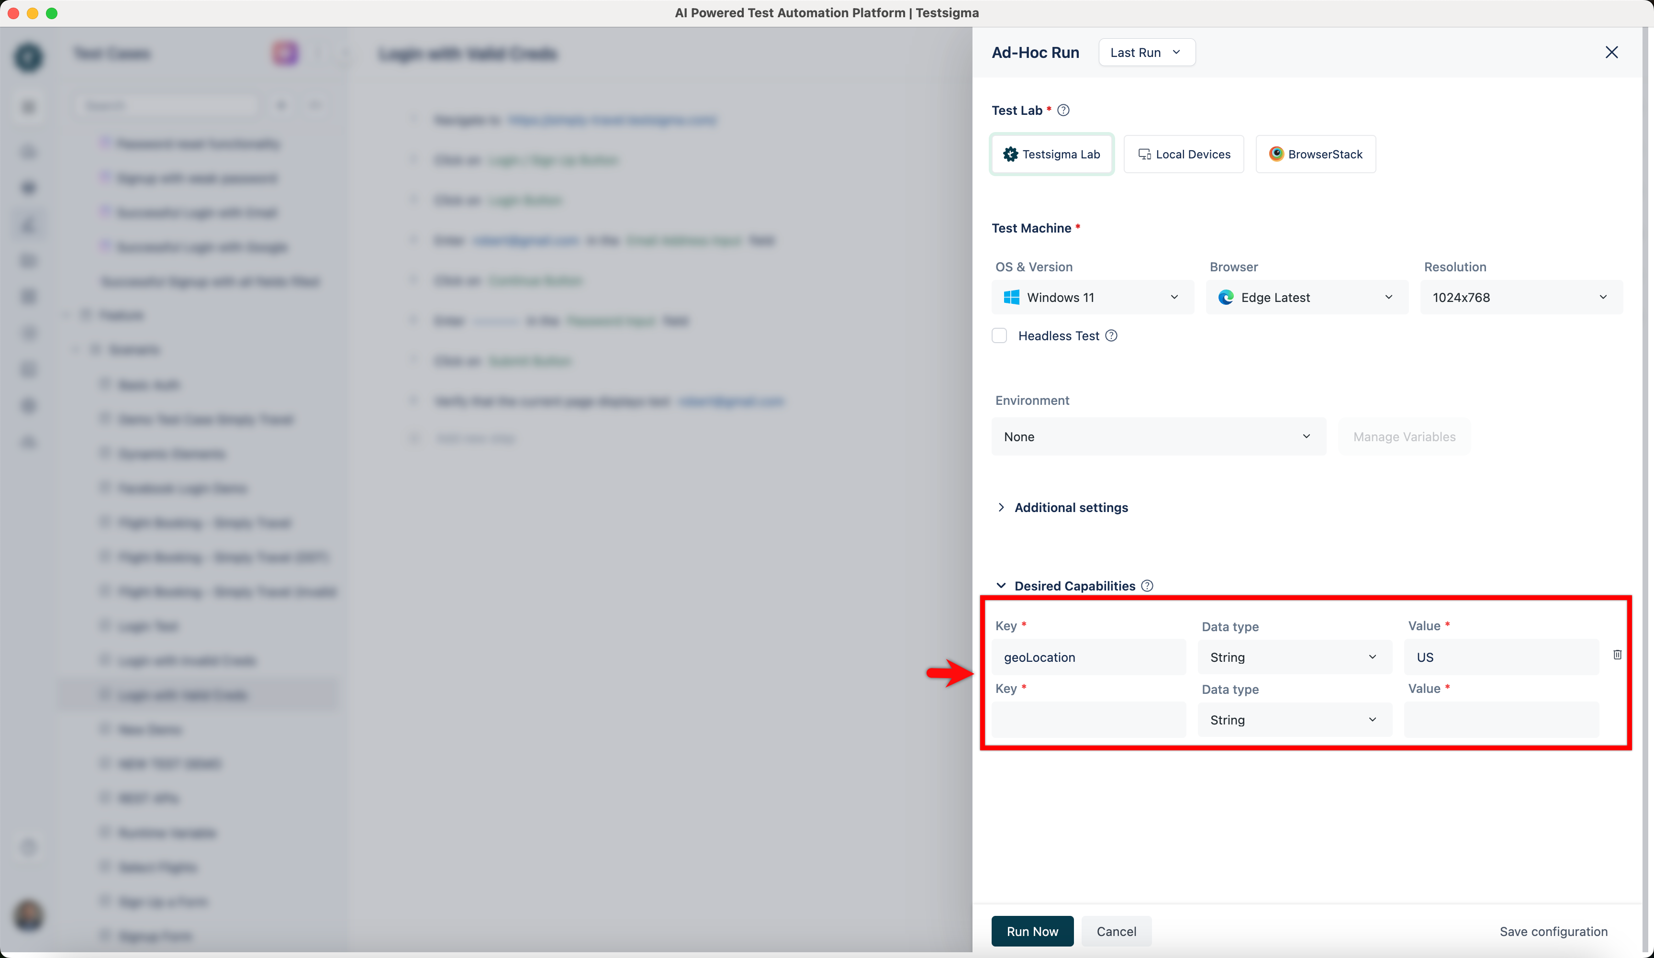
Task: Open the OS & Version Windows 11 dropdown
Action: pos(1092,297)
